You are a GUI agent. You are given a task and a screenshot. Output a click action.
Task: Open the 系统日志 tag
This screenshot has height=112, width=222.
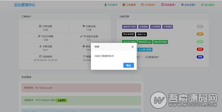click(x=142, y=34)
